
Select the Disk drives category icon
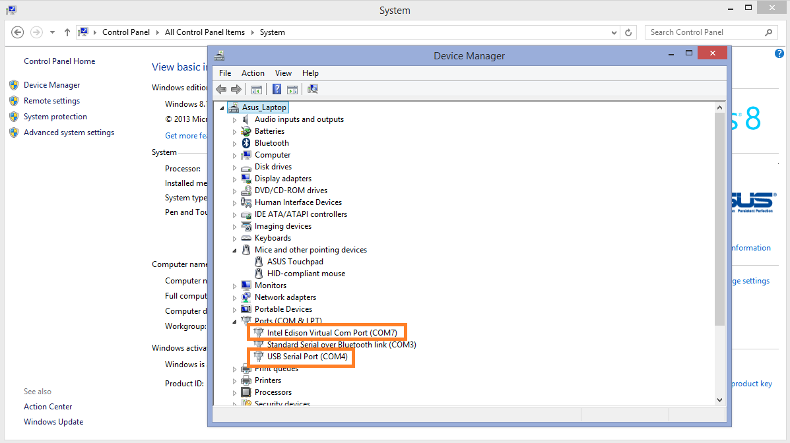pos(246,167)
